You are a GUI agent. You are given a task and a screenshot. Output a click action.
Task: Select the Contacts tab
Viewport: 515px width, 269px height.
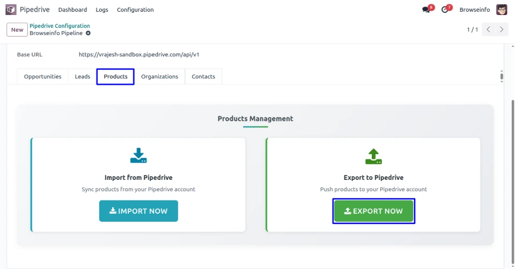(203, 77)
